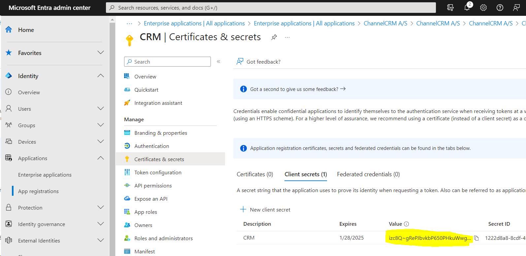Click the Expires column header
Screen dimensions: 526x256
point(348,224)
